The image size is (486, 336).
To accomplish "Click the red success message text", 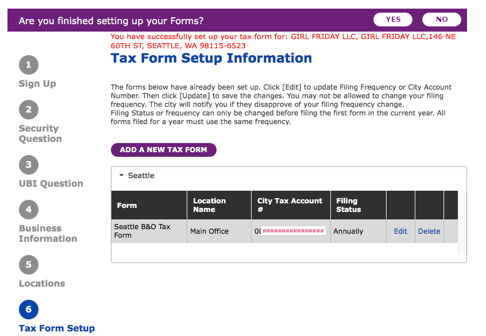I will 283,41.
